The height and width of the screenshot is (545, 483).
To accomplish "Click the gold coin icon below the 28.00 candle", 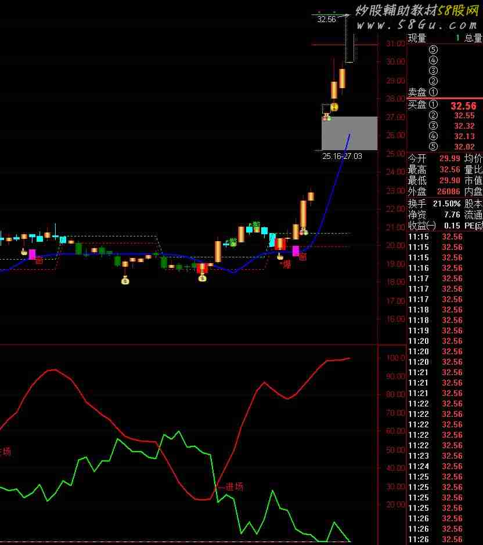I will [x=334, y=107].
